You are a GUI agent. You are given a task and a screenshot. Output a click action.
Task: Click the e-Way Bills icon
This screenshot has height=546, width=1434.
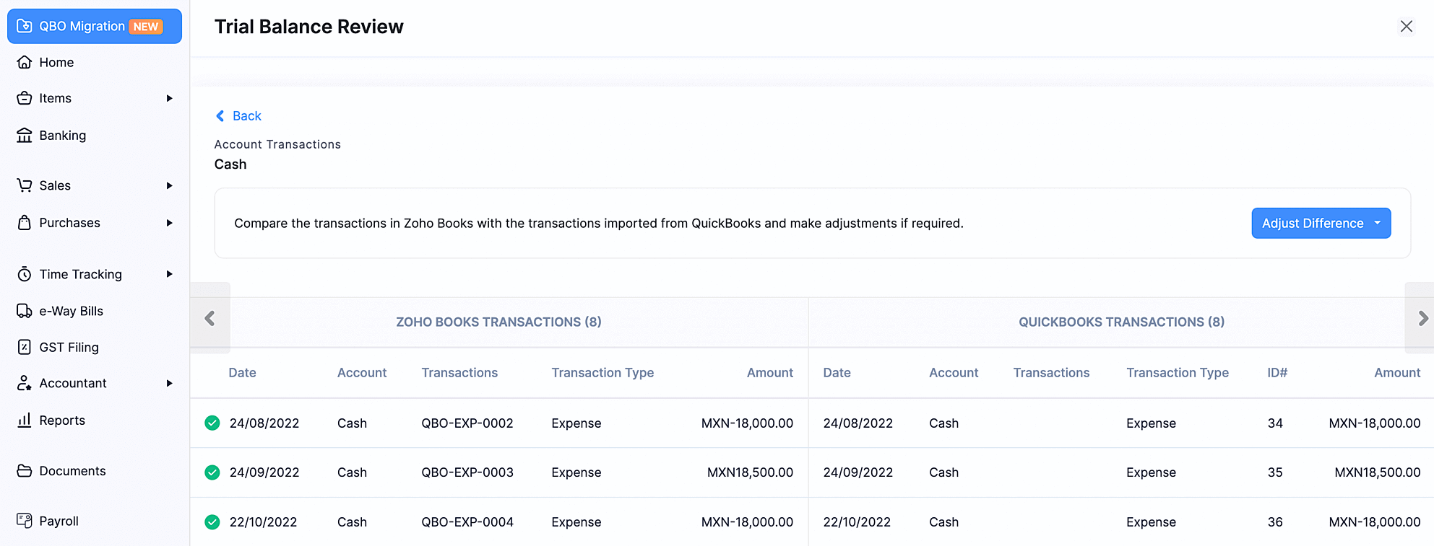coord(25,311)
